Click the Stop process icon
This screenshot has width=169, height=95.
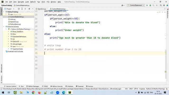point(157,5)
